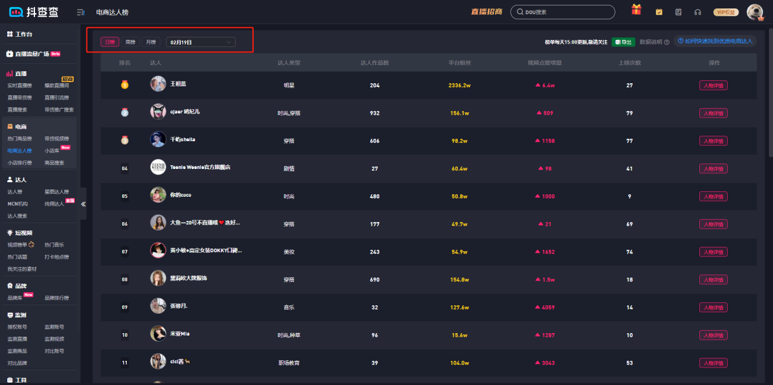
Task: Click the yellow calendar check-in icon
Action: click(659, 12)
